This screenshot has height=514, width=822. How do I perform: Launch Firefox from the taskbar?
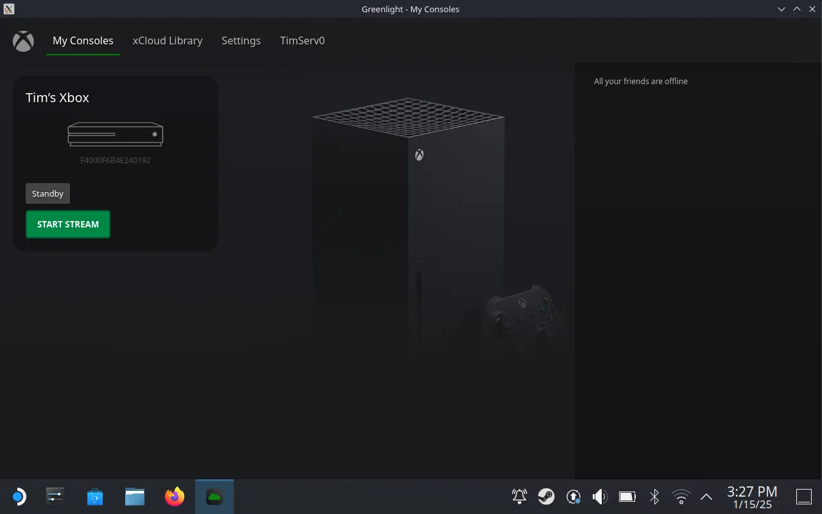174,496
